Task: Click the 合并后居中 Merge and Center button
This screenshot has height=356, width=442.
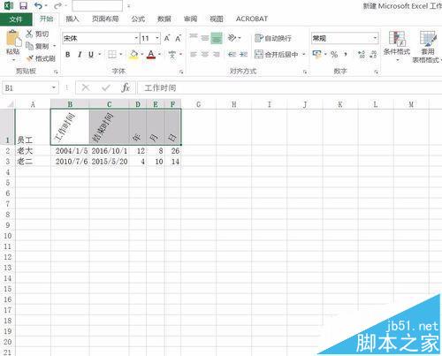Action: (x=277, y=54)
